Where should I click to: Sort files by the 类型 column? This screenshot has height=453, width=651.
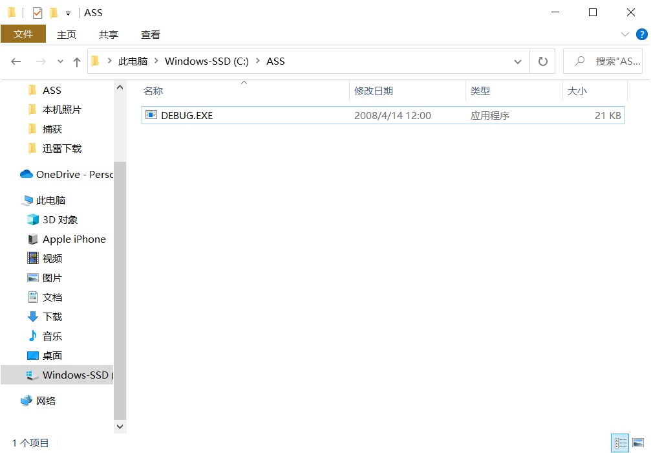coord(514,91)
